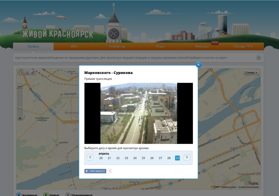Switch to the WiFi tab

[74, 47]
